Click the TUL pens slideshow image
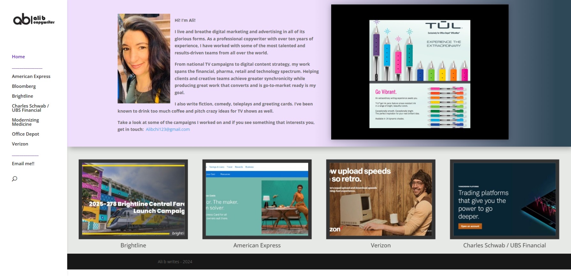The width and height of the screenshot is (571, 276). (420, 74)
